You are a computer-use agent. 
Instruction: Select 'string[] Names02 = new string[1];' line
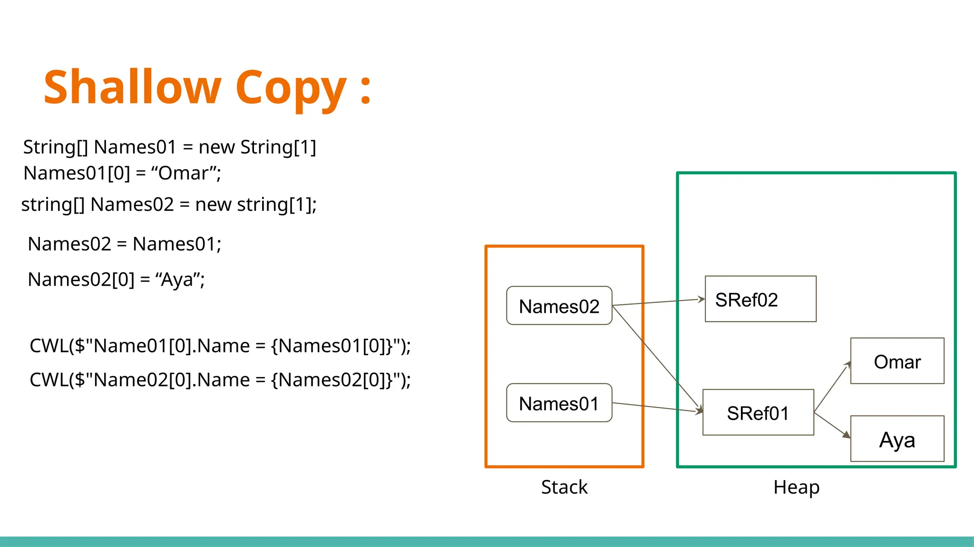click(169, 205)
